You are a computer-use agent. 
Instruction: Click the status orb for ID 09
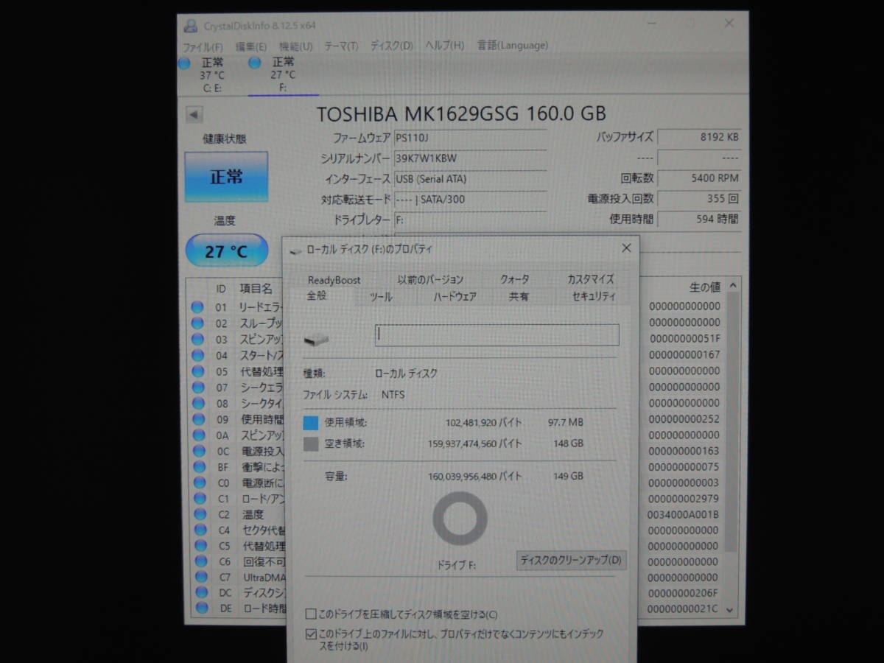coord(197,419)
